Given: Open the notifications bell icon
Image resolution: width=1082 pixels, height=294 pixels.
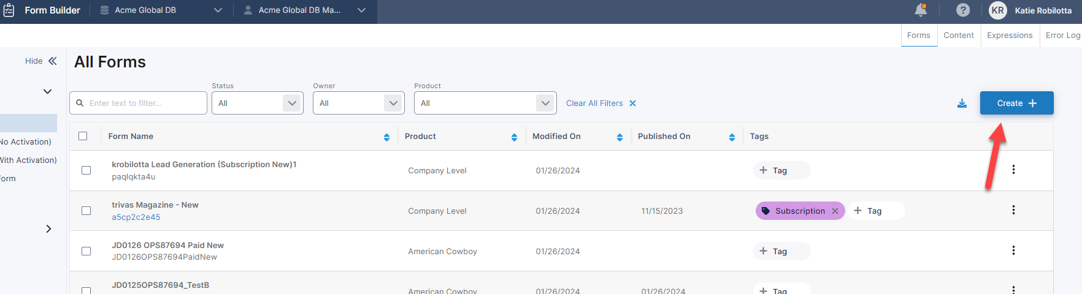Looking at the screenshot, I should 921,10.
